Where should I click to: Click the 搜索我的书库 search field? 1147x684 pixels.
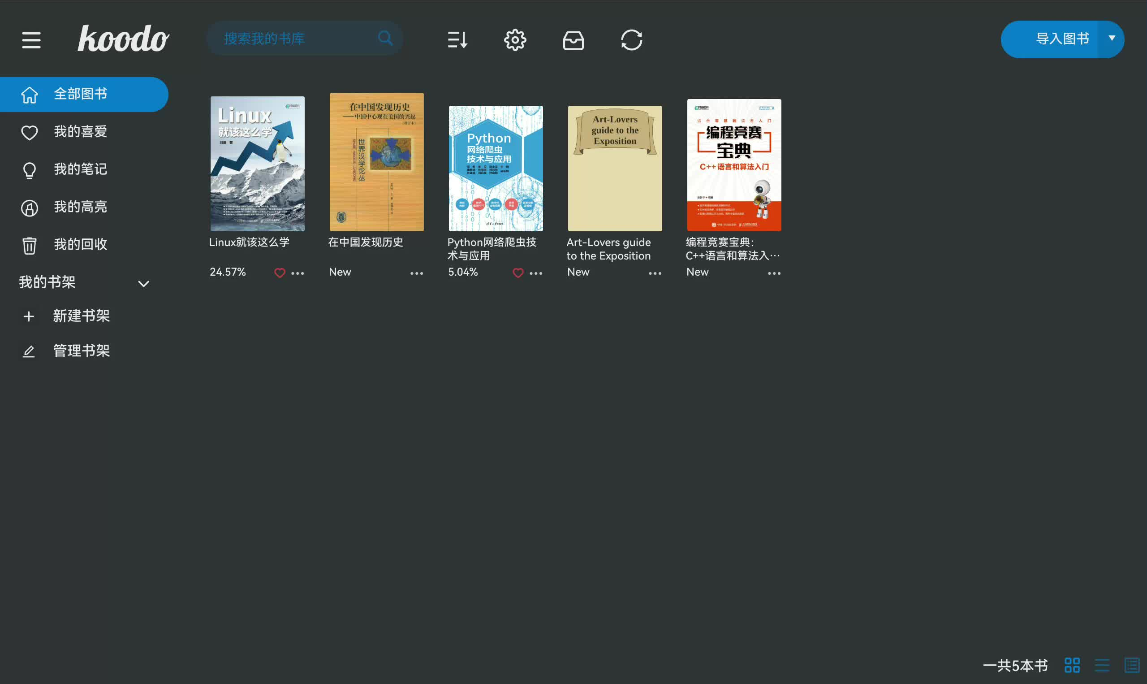tap(304, 38)
